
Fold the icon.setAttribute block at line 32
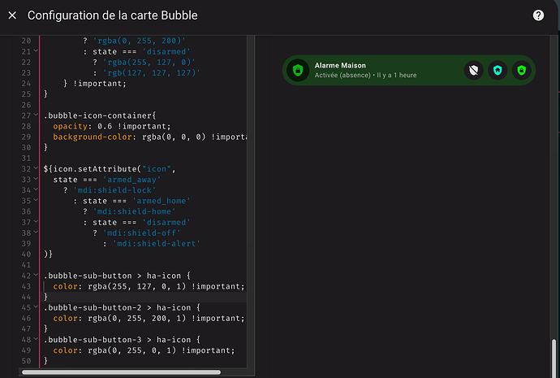tap(36, 168)
